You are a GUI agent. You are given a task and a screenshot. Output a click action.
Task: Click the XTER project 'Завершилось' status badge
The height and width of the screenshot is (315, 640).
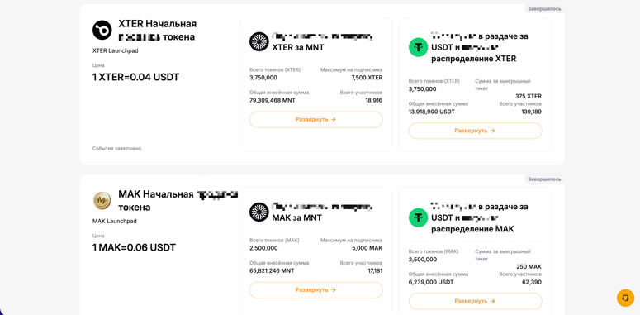point(544,8)
